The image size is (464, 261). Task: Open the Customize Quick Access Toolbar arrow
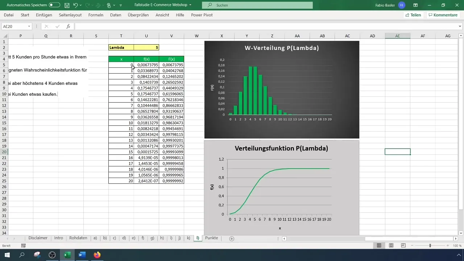coord(121,5)
